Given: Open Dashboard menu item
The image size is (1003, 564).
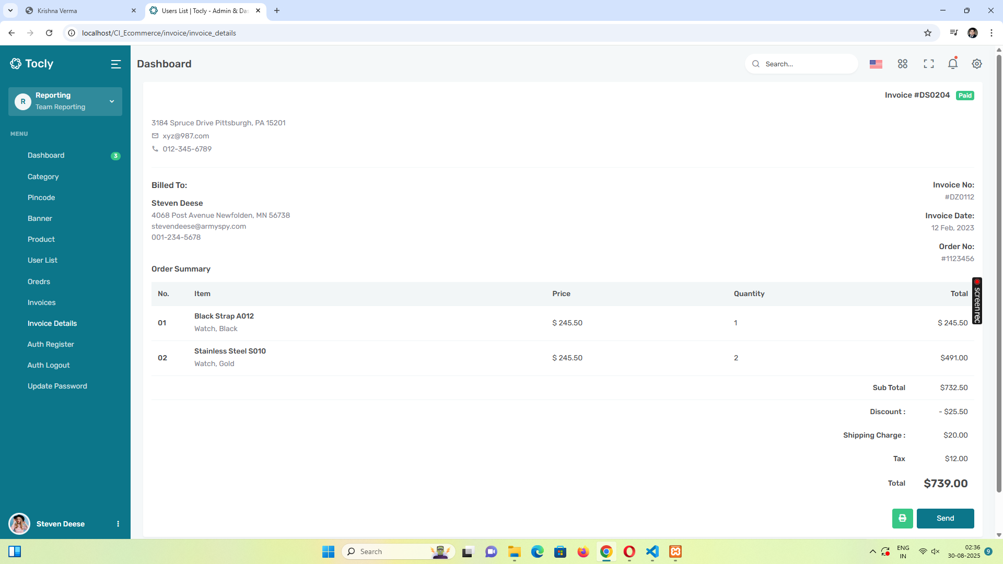Looking at the screenshot, I should coord(46,156).
